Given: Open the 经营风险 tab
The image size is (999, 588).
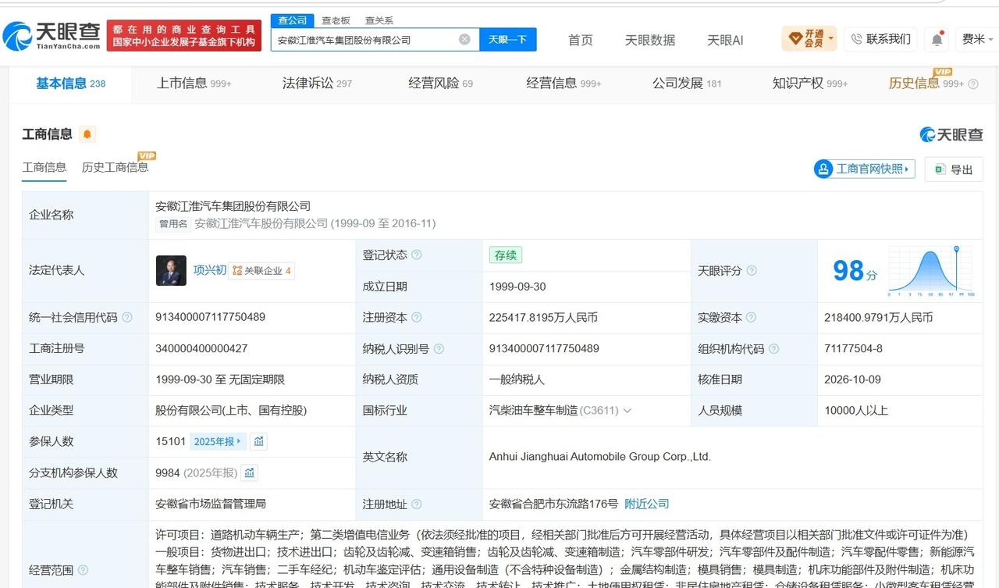Looking at the screenshot, I should pyautogui.click(x=440, y=84).
